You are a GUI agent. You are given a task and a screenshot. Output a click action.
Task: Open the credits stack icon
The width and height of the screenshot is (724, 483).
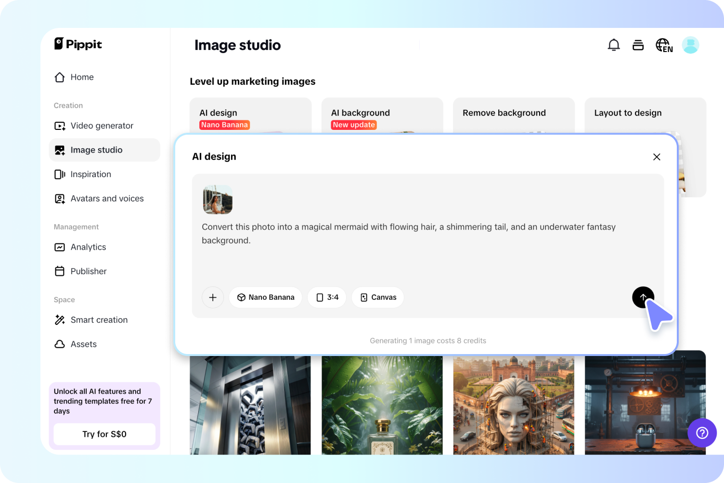638,45
